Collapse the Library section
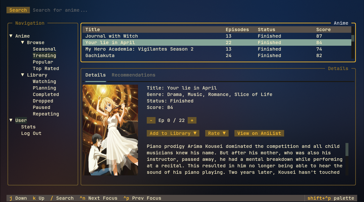Viewport: 364px width, 202px height. click(22, 75)
